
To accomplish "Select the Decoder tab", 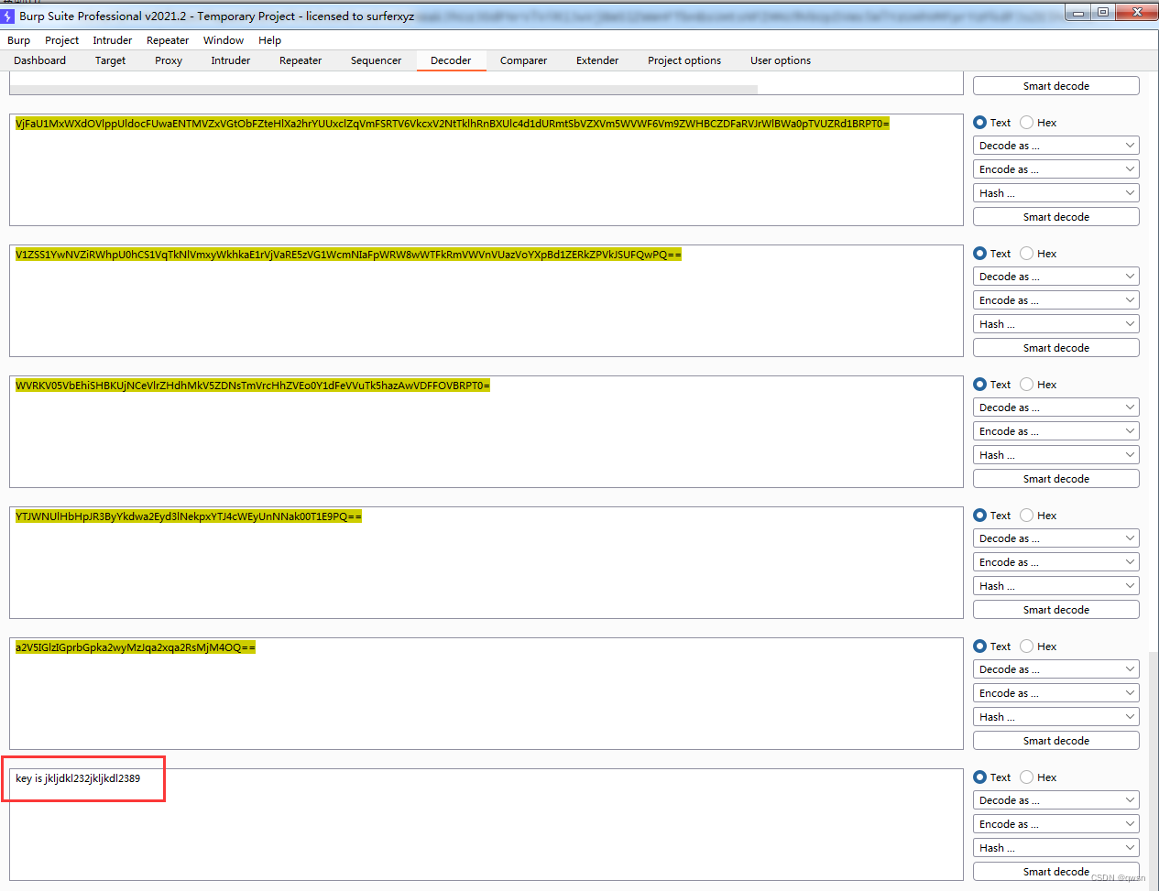I will [x=451, y=60].
